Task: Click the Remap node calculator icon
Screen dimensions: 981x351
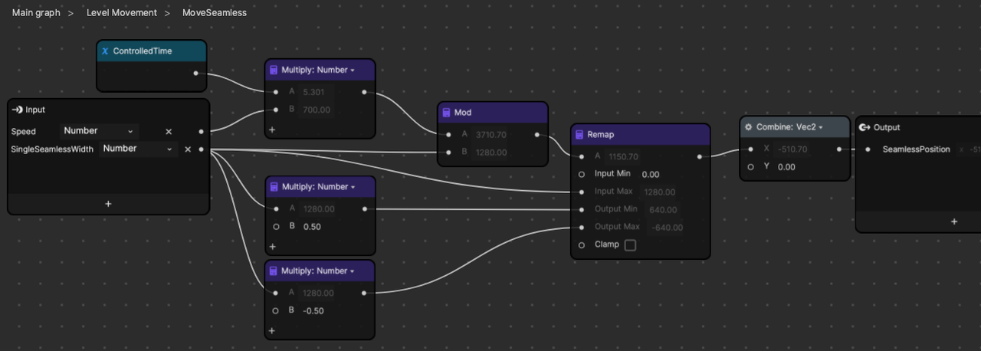Action: coord(579,135)
